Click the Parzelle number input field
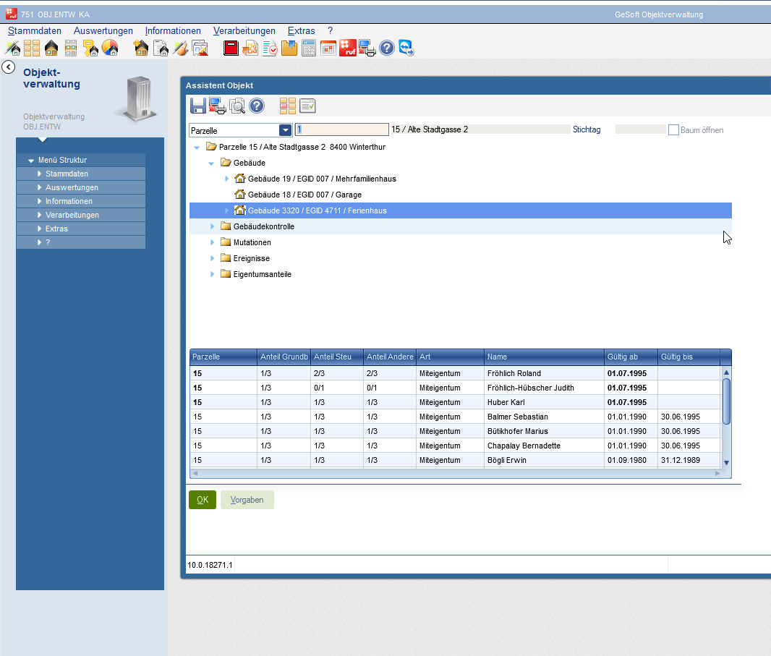Viewport: 771px width, 656px height. tap(341, 129)
